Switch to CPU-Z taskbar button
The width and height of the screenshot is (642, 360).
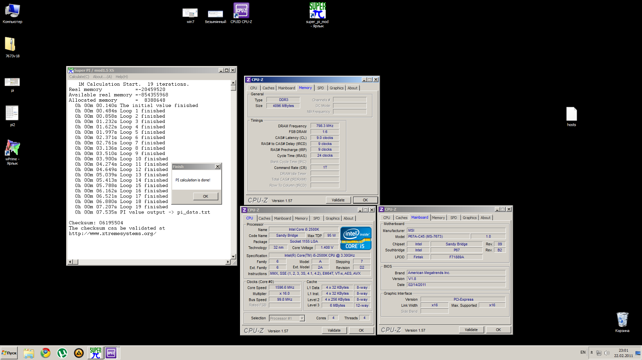pos(111,353)
